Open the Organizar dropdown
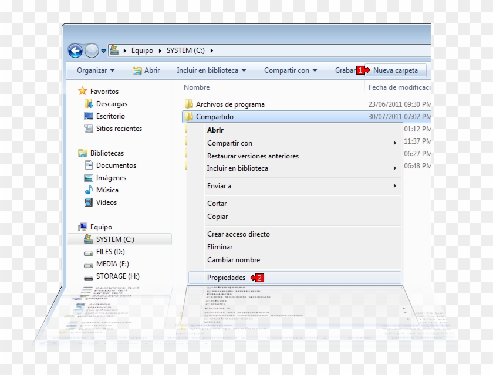 click(95, 70)
